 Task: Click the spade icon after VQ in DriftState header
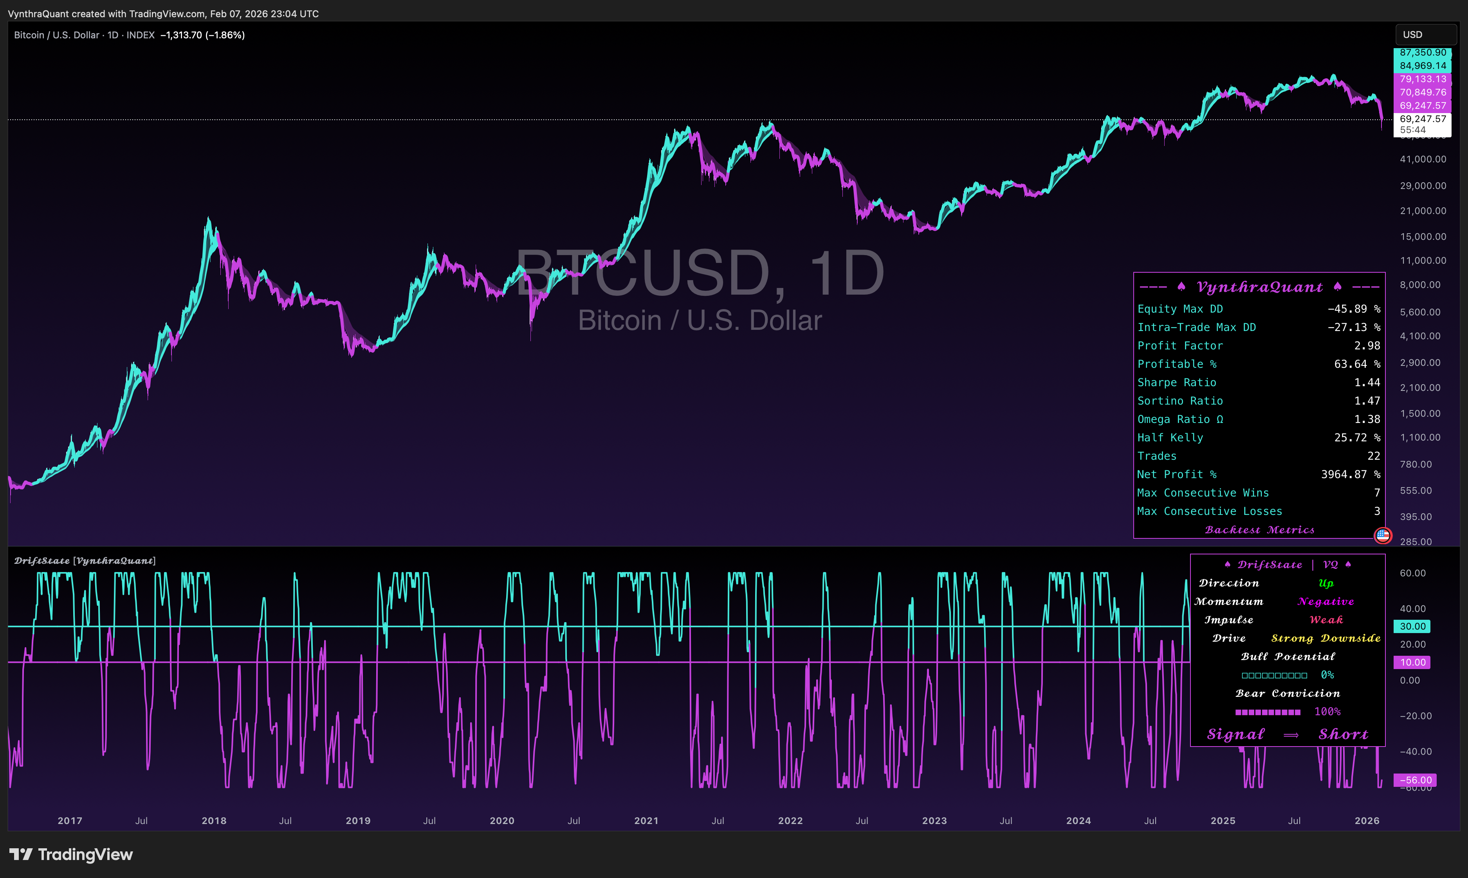[x=1349, y=565]
